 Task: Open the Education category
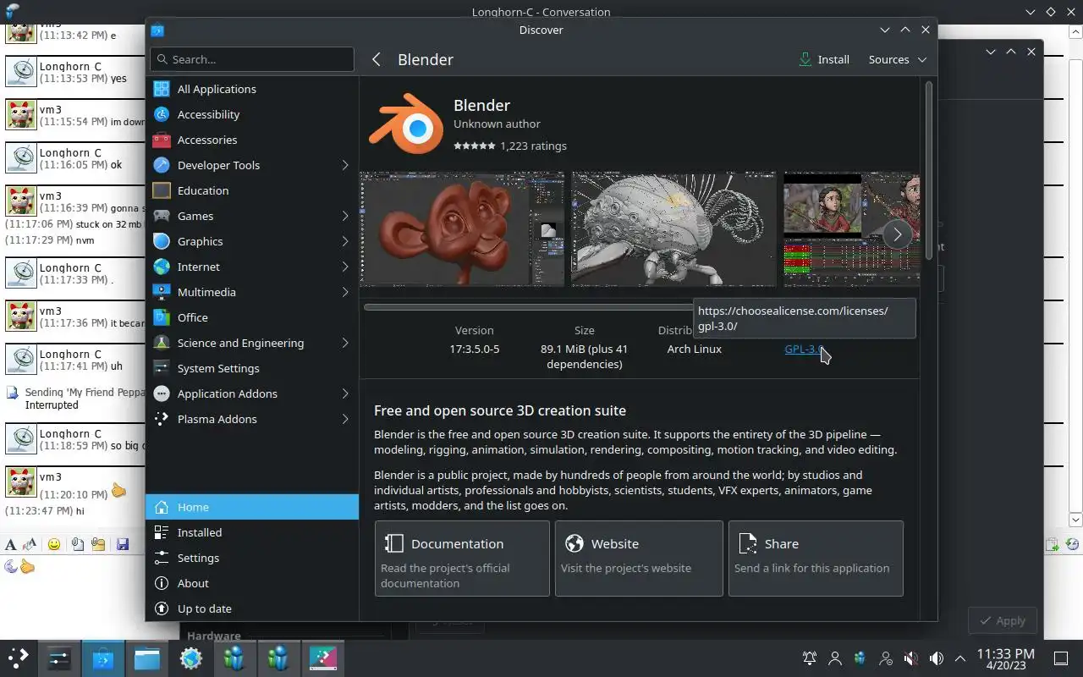coord(252,190)
